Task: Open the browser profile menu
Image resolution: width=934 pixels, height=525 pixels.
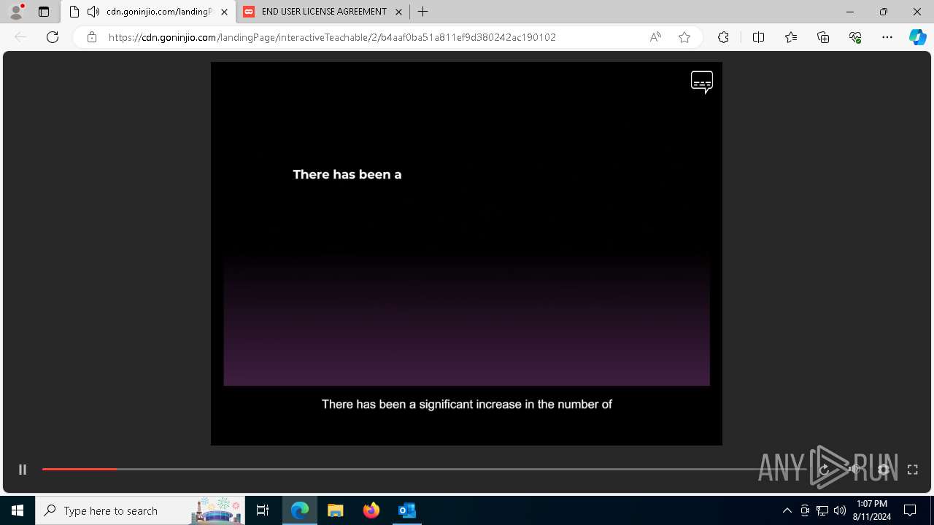Action: pos(15,12)
